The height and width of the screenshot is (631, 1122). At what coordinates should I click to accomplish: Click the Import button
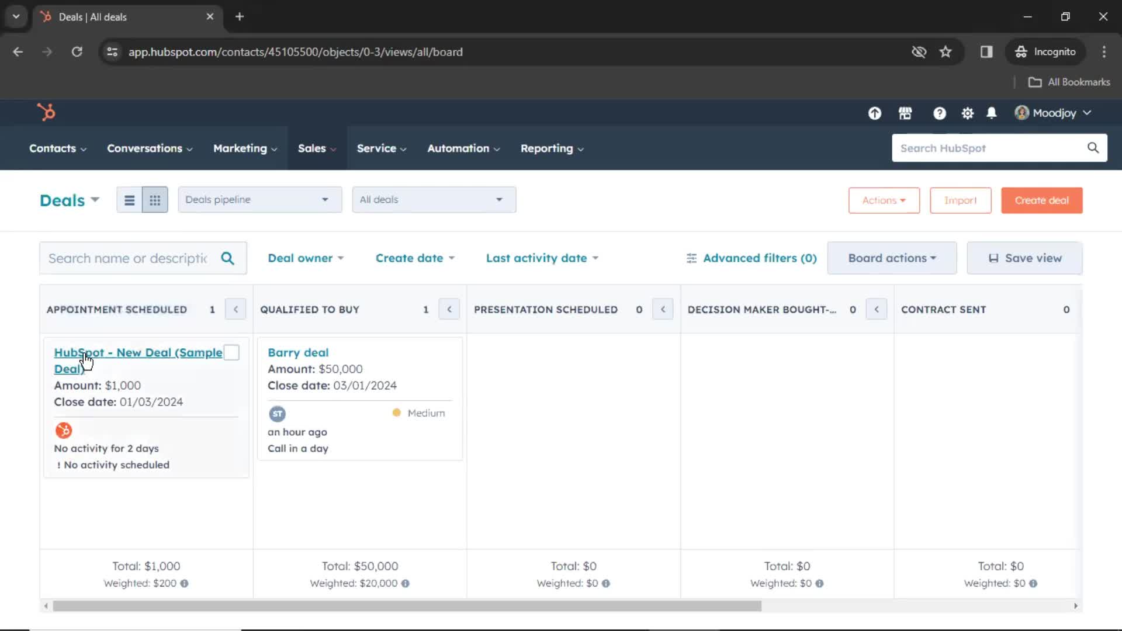click(x=960, y=200)
